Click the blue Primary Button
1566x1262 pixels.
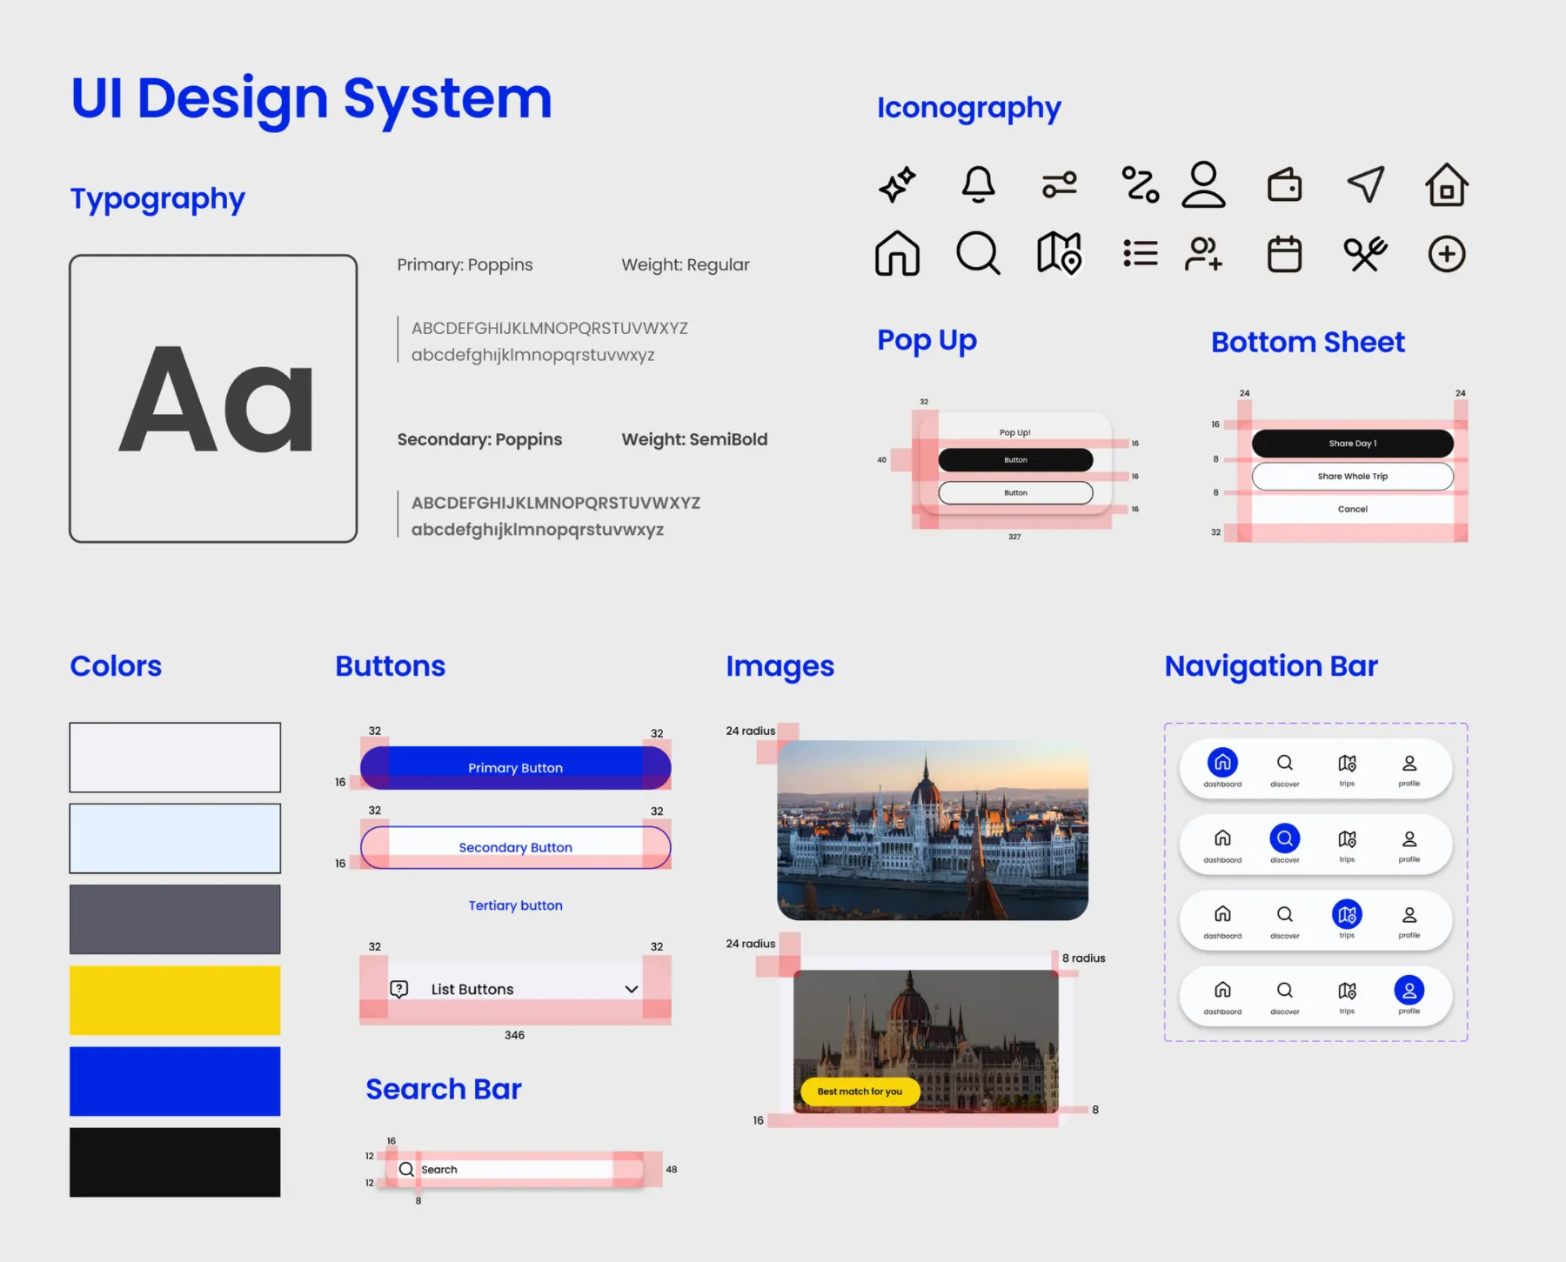(x=515, y=768)
